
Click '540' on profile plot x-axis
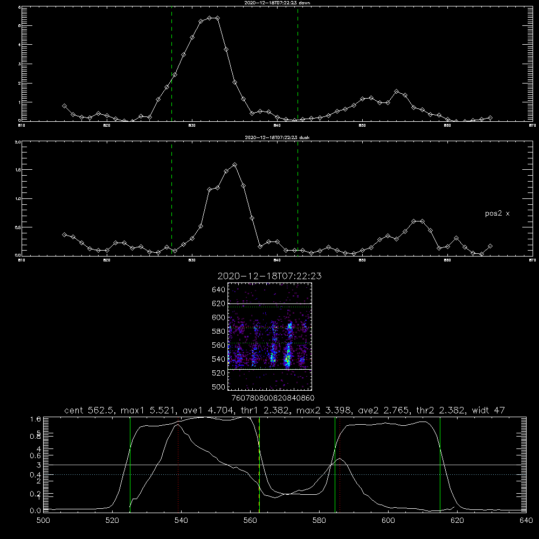[x=181, y=521]
